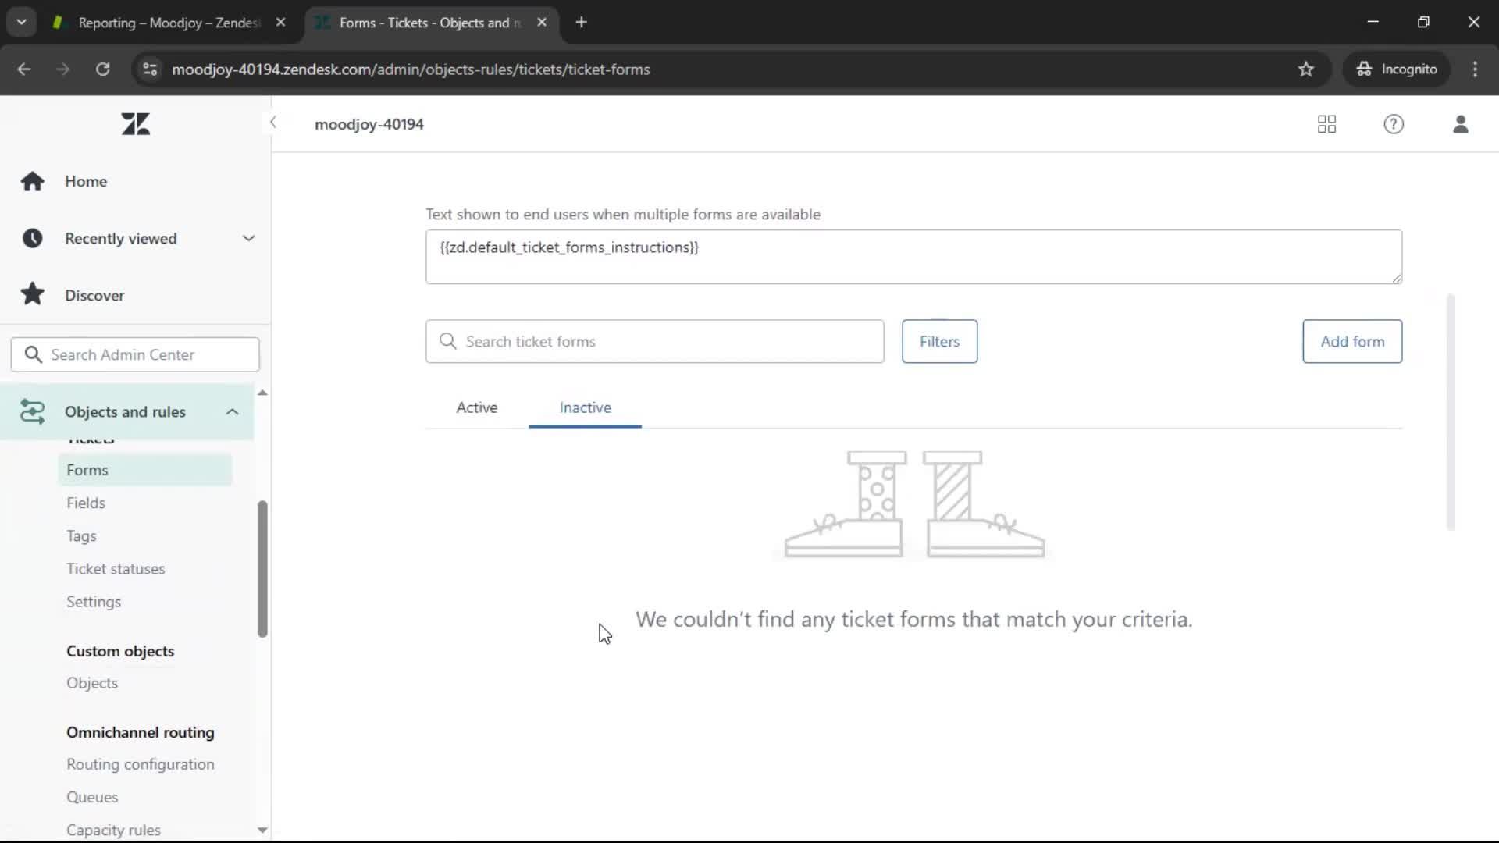Click the Discover star icon
1499x843 pixels.
[x=32, y=294]
